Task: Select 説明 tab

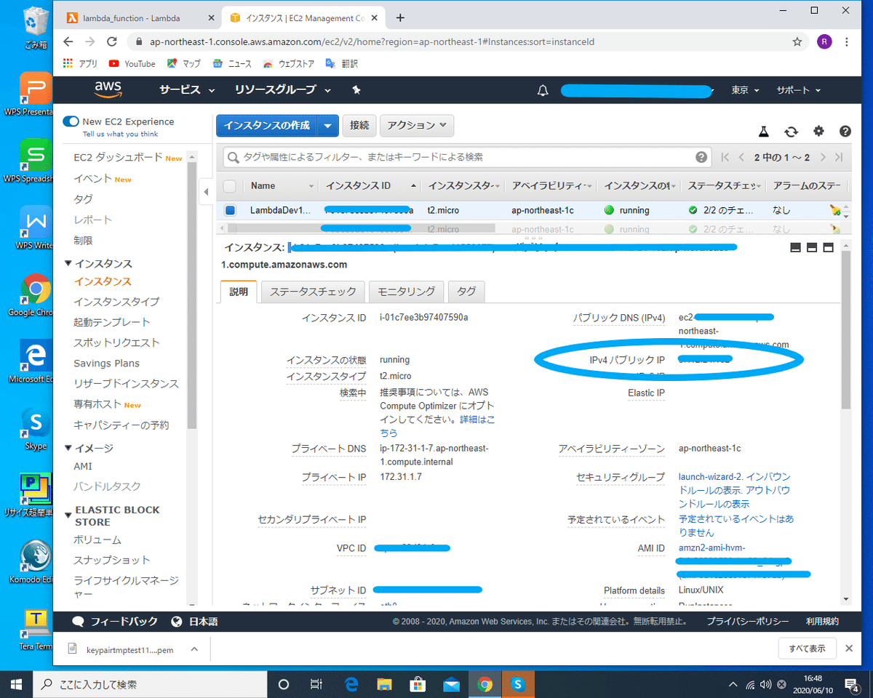Action: tap(239, 292)
